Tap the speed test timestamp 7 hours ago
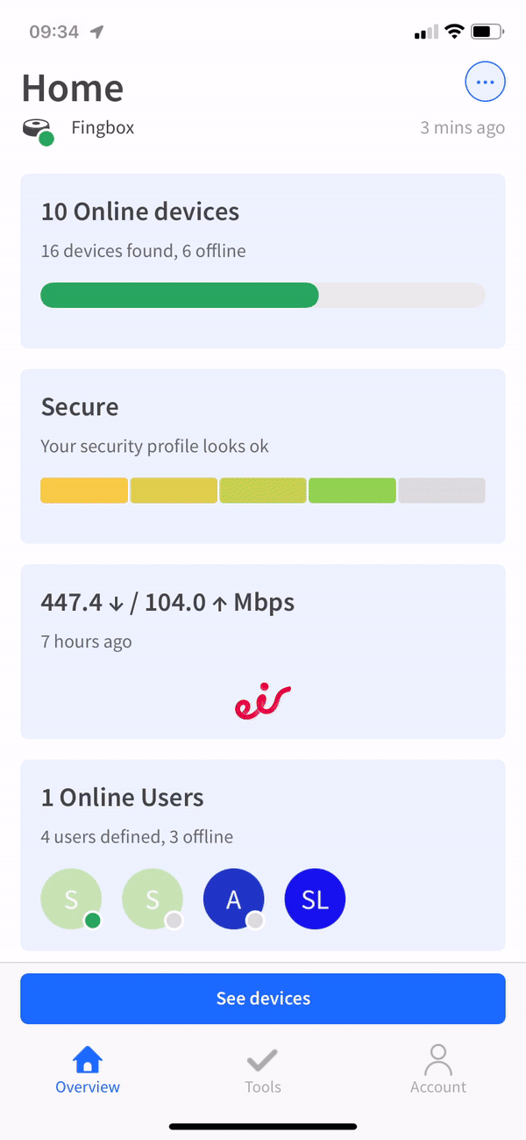The image size is (526, 1140). [86, 642]
